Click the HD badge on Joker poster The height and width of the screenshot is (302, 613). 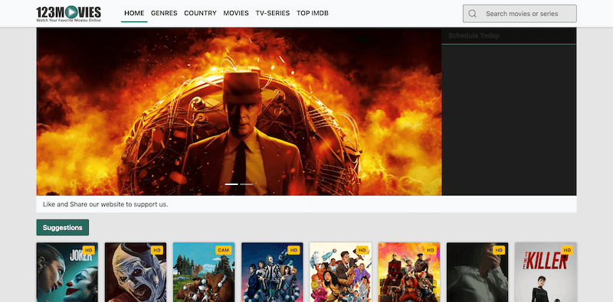tap(89, 250)
